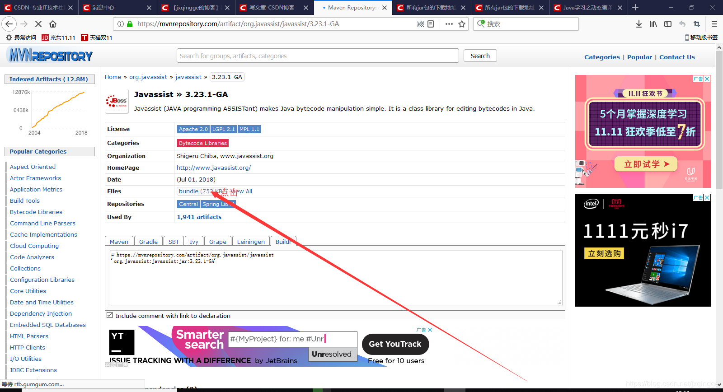
Task: Close the YouTrack banner ad
Action: tap(430, 330)
